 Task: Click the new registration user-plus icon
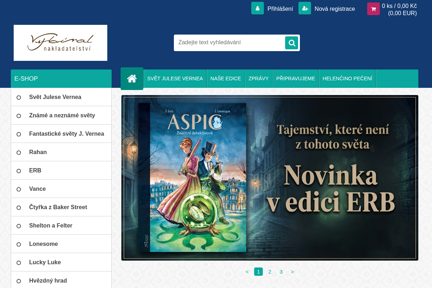[x=305, y=8]
